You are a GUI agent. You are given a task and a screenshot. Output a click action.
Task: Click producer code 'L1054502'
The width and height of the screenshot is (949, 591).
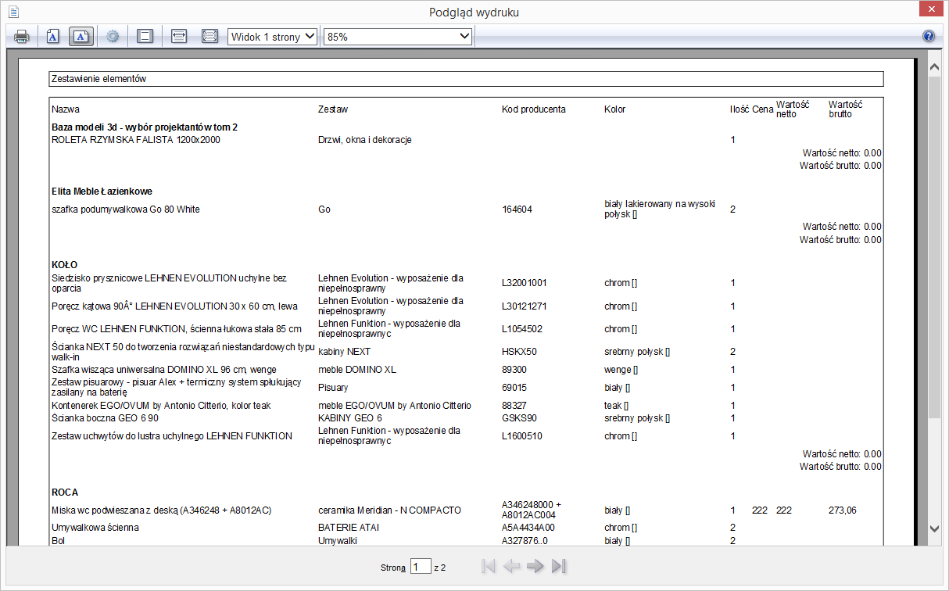[522, 329]
